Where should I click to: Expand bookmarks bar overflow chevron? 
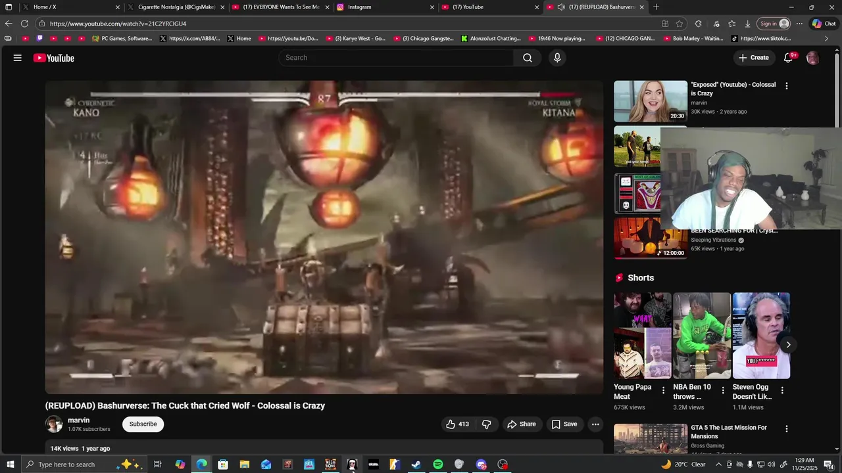click(826, 39)
